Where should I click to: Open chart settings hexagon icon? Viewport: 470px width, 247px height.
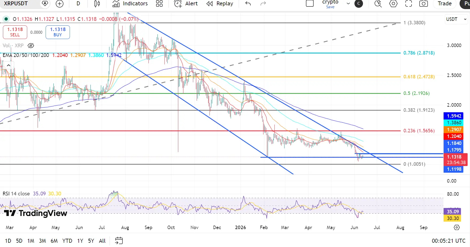coord(393,3)
